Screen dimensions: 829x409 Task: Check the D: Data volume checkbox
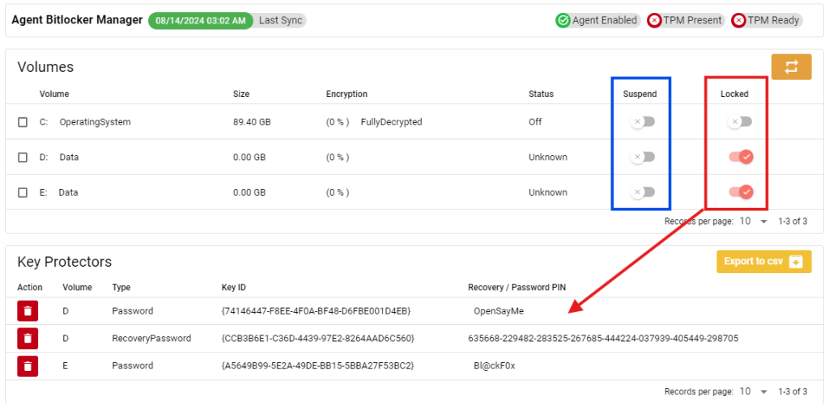(23, 158)
